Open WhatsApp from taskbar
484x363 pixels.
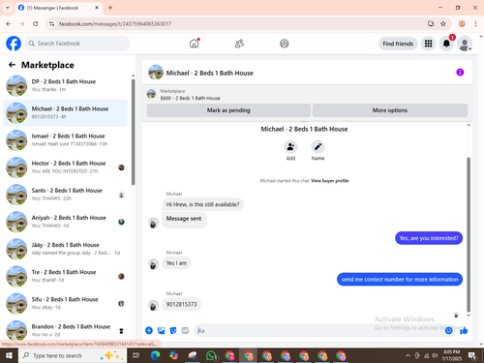(211, 355)
